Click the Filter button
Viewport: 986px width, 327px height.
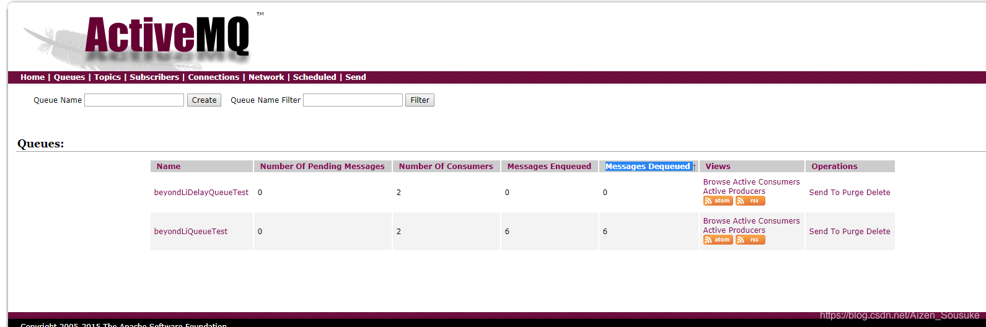(420, 100)
